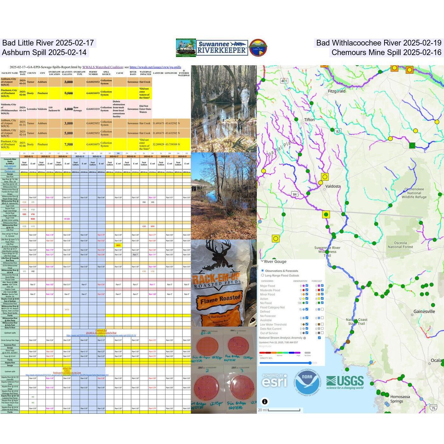Click the Interstate 75 shield on the map
Screen dimensions: 444x444
433,408
